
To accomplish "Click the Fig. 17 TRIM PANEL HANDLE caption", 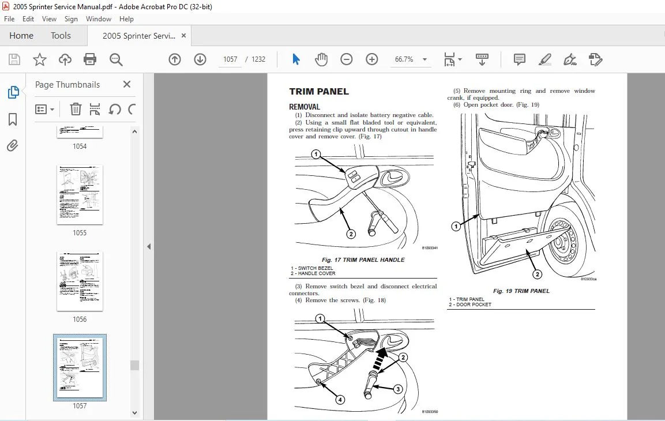I will click(363, 260).
